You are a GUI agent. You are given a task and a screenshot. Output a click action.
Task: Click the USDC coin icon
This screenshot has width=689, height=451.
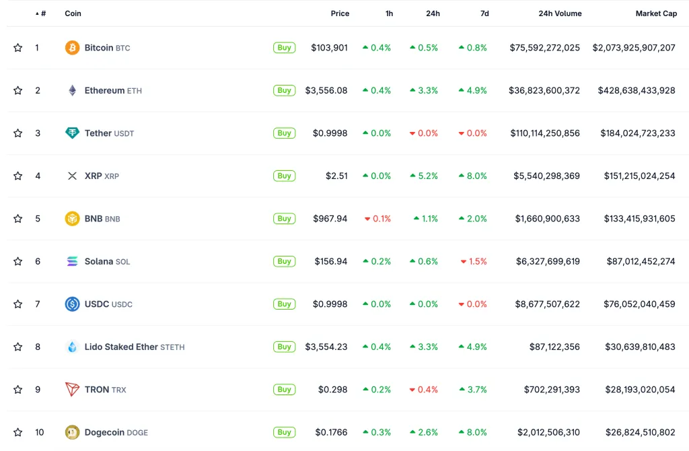tap(72, 304)
